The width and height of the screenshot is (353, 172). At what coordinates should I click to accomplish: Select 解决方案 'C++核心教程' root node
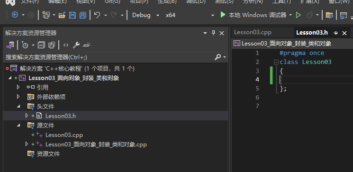pos(77,68)
